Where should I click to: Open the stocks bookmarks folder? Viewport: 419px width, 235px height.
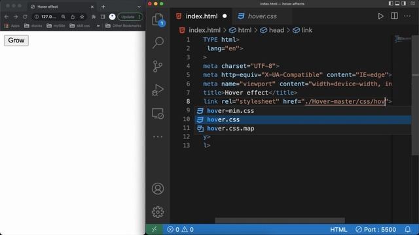33,26
